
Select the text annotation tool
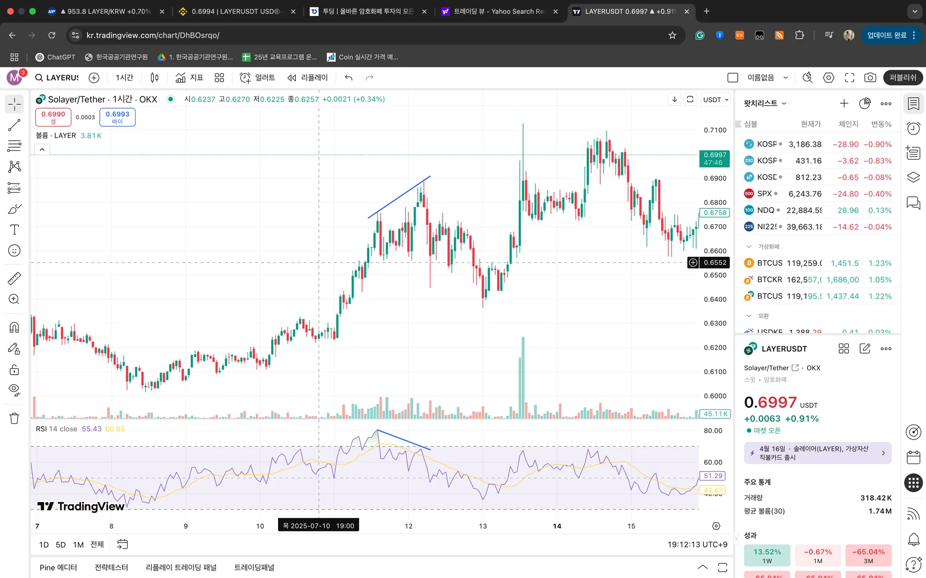(14, 230)
